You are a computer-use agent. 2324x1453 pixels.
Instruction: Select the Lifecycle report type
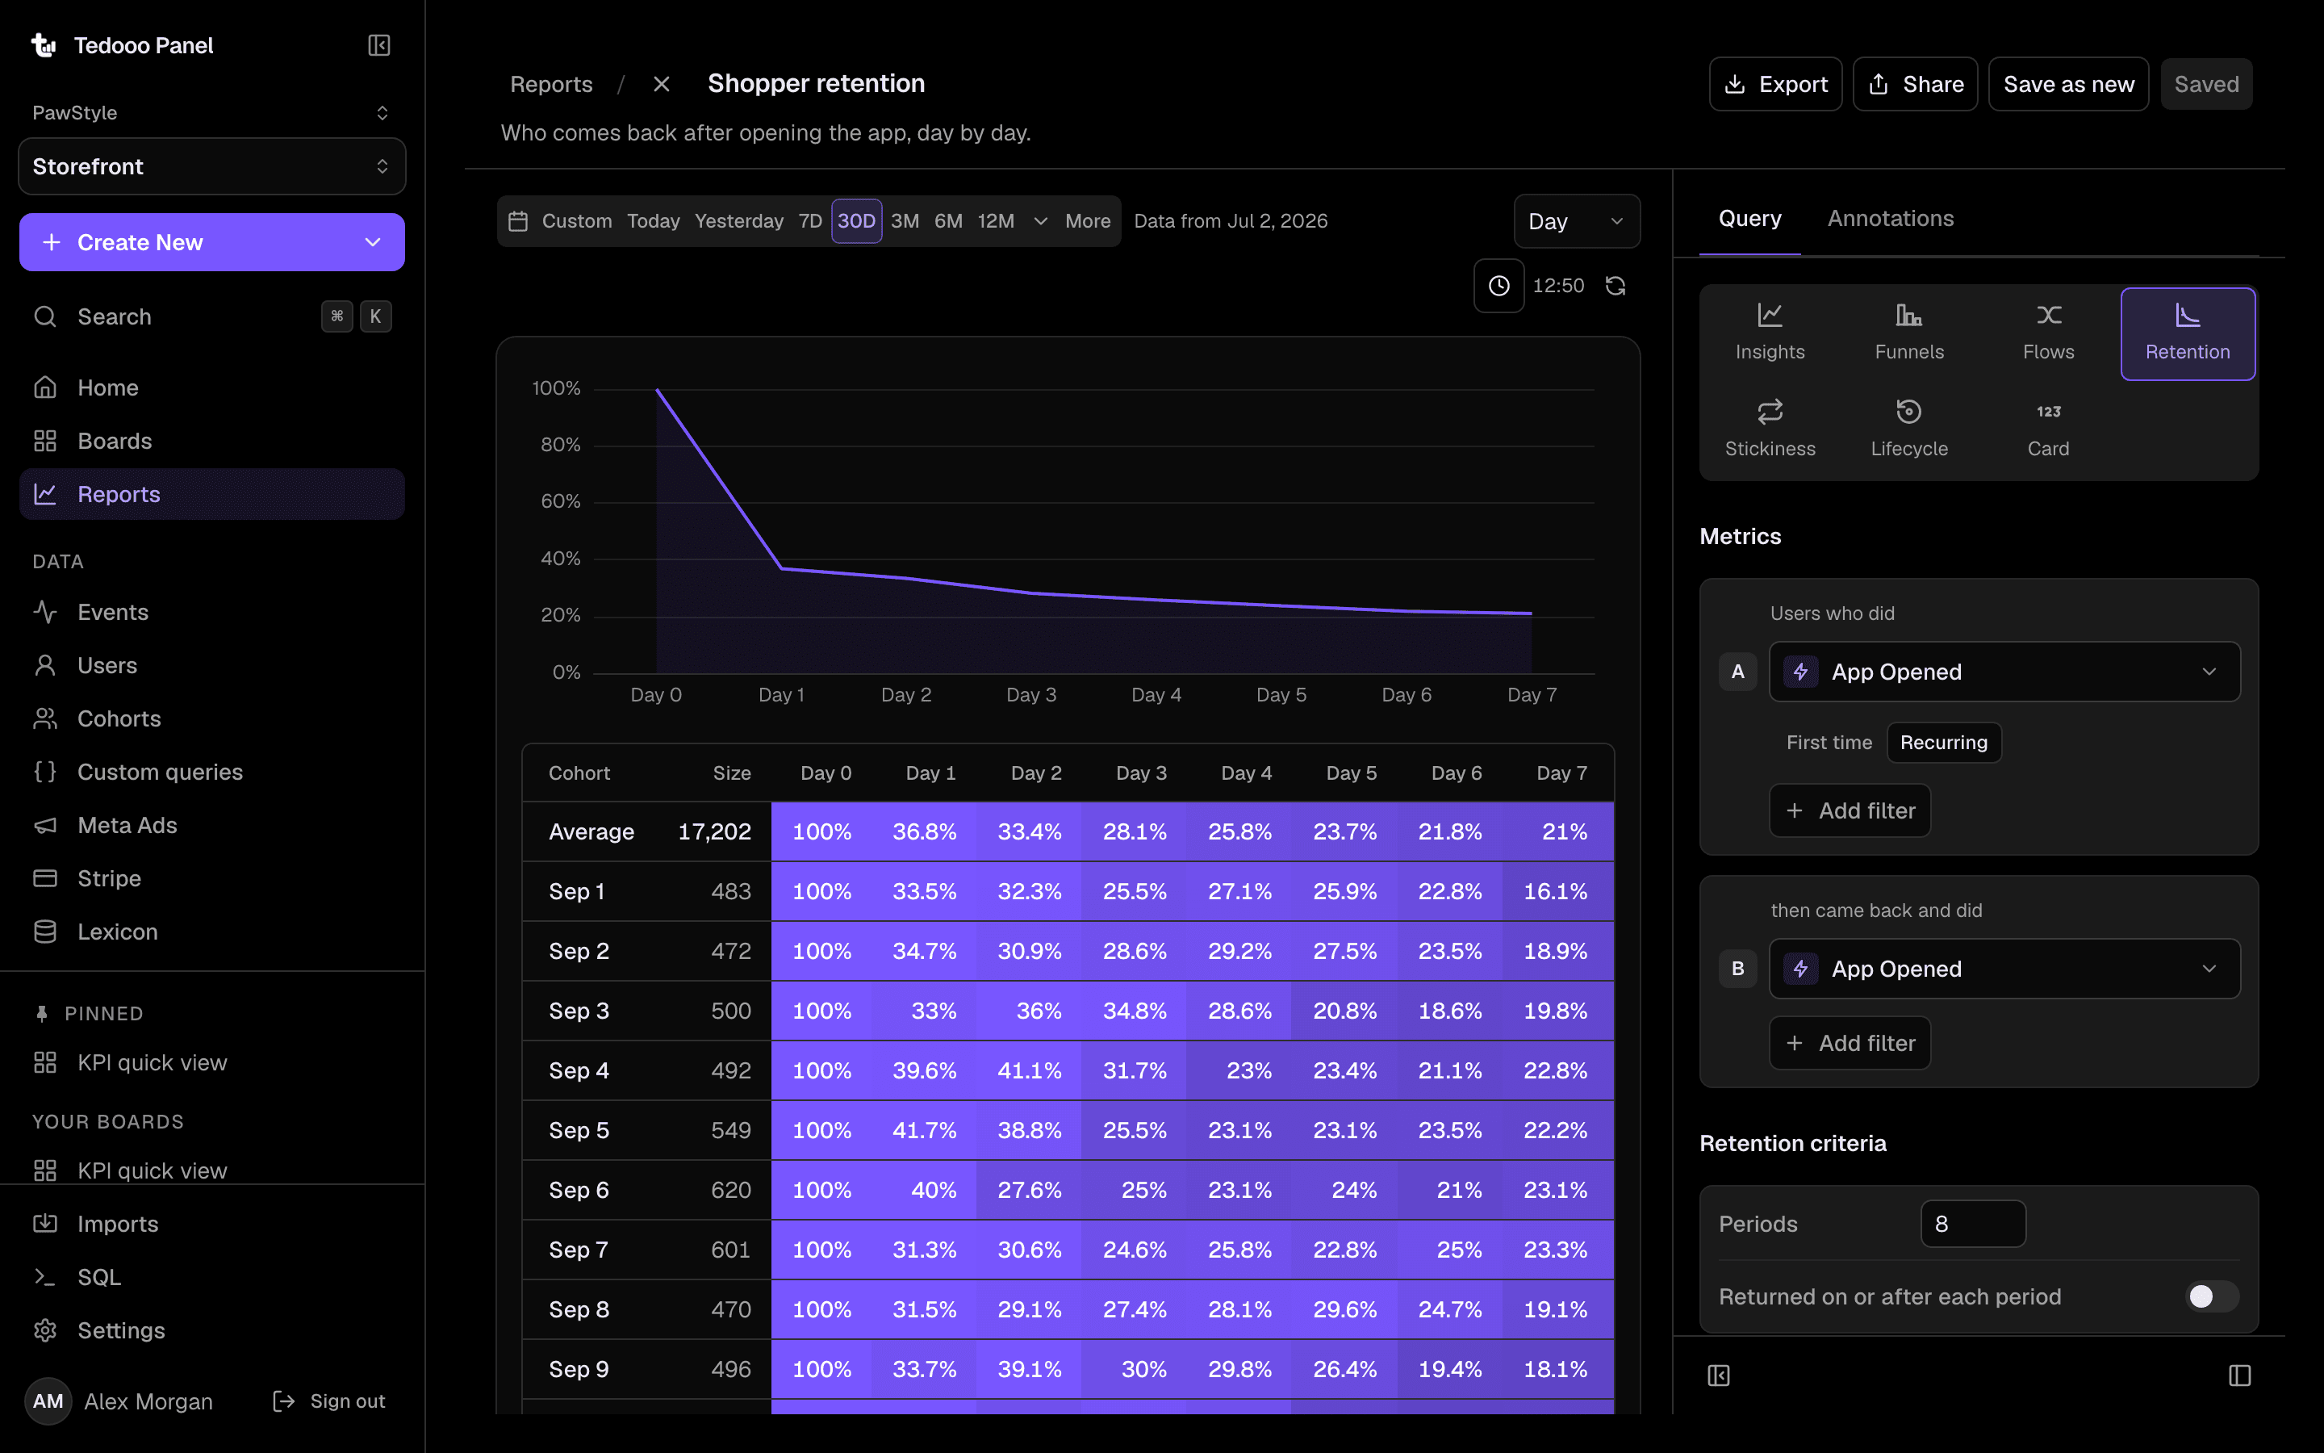point(1909,429)
